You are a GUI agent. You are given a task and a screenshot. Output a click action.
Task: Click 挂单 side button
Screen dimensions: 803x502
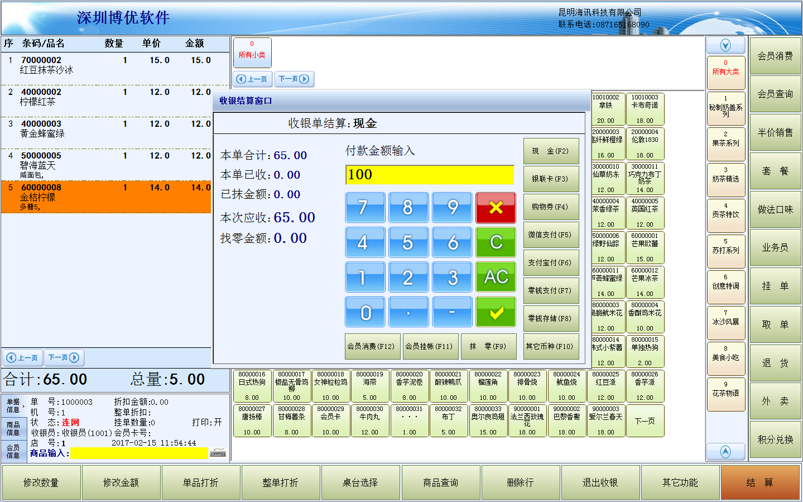[x=775, y=286]
